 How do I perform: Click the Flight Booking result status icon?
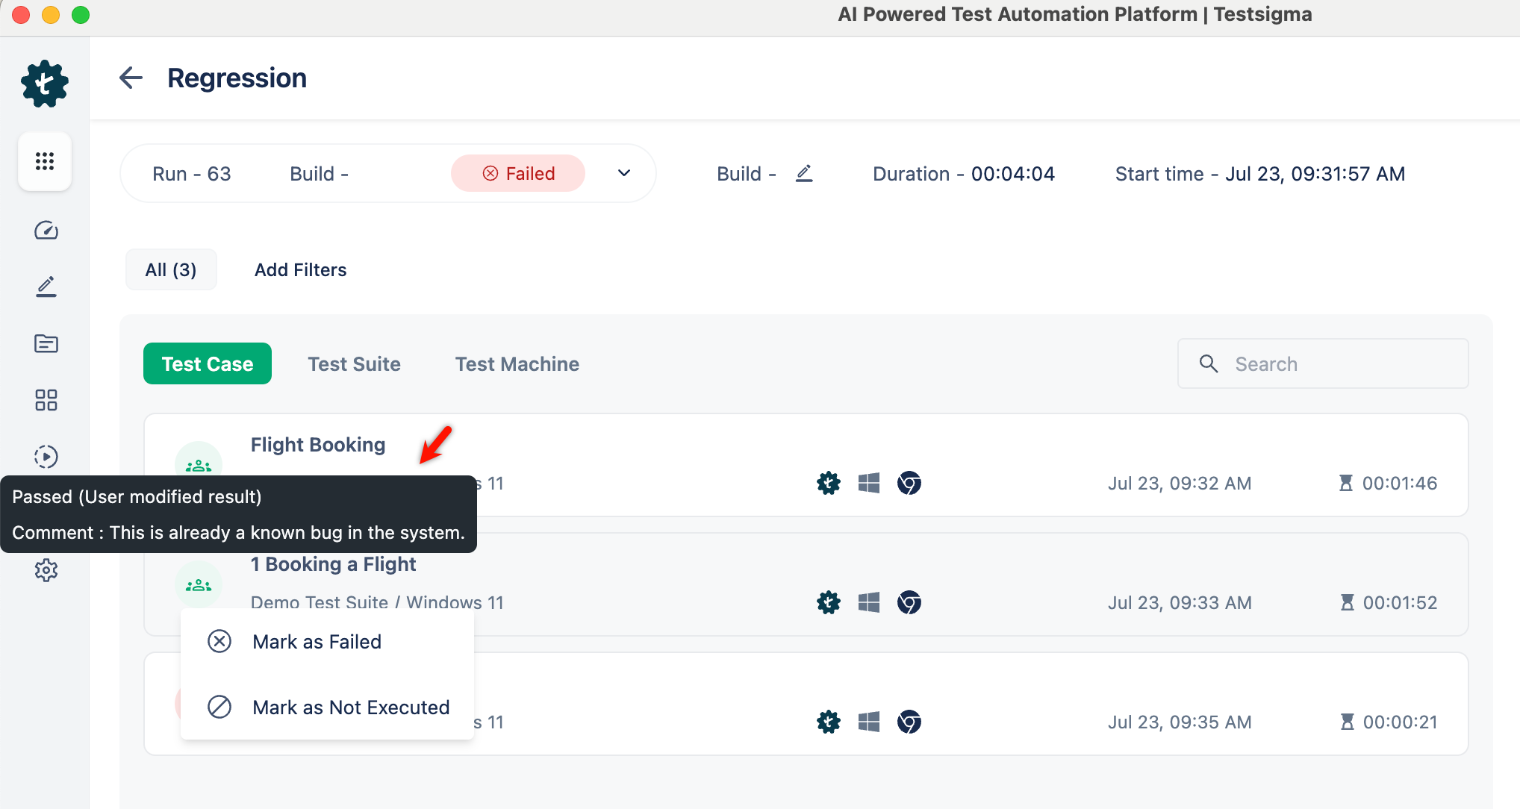[199, 463]
